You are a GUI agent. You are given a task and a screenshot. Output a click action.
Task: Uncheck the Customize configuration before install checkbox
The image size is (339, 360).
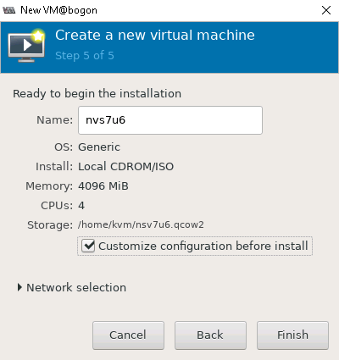coord(88,246)
